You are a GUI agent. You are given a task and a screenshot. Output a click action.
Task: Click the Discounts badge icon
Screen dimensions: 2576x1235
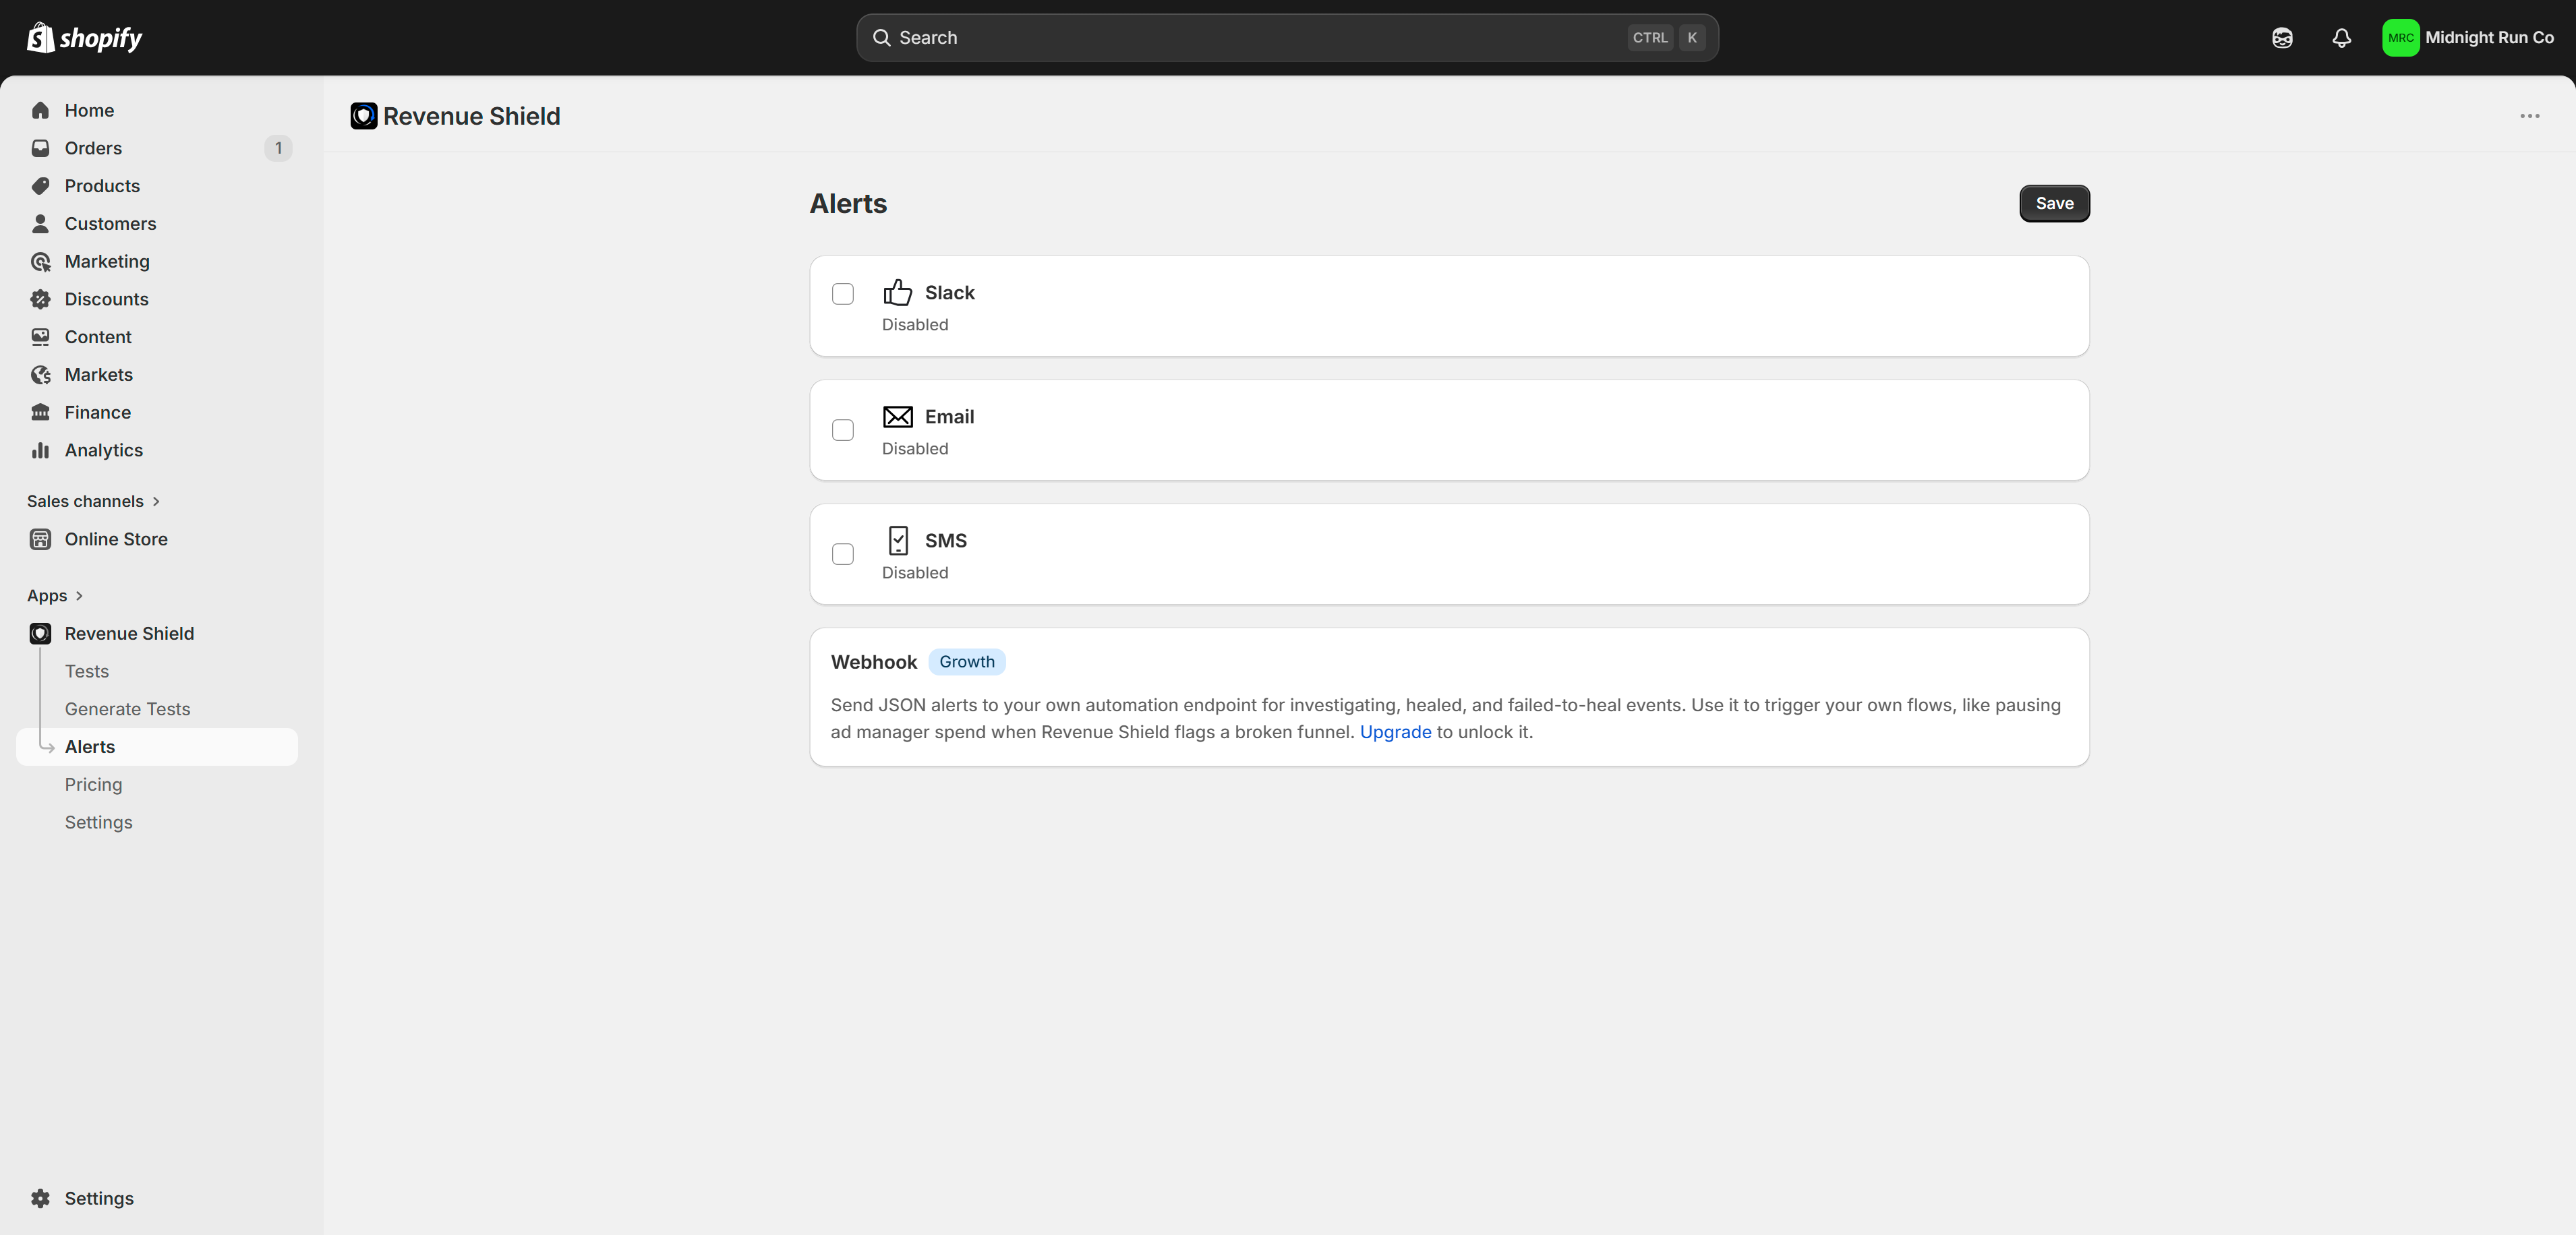click(40, 299)
